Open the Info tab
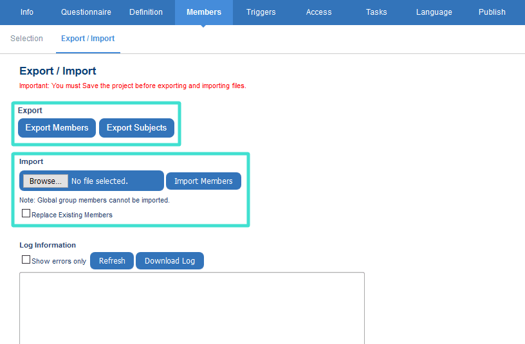The width and height of the screenshot is (525, 344). click(x=27, y=12)
